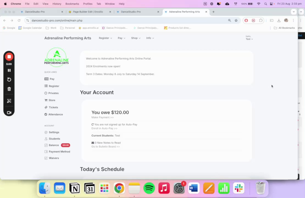Open the Profiles menu in menu bar
This screenshot has height=198, width=305.
tap(88, 4)
